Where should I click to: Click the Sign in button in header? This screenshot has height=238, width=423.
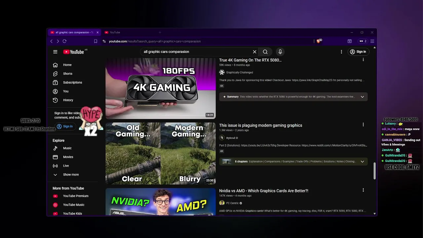(x=358, y=52)
